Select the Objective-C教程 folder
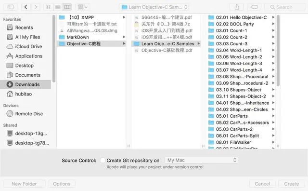Screen dimensions: 308x191 coord(91,43)
